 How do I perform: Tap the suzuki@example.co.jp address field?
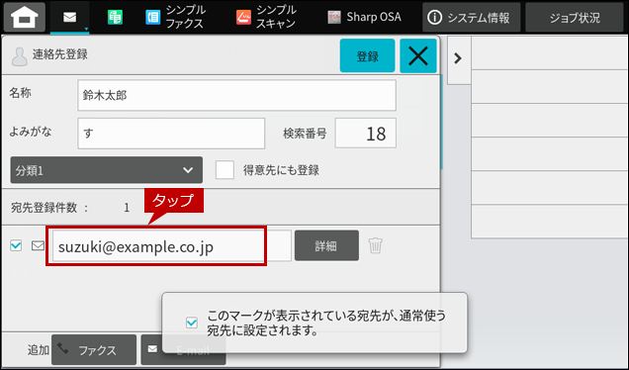pos(172,246)
